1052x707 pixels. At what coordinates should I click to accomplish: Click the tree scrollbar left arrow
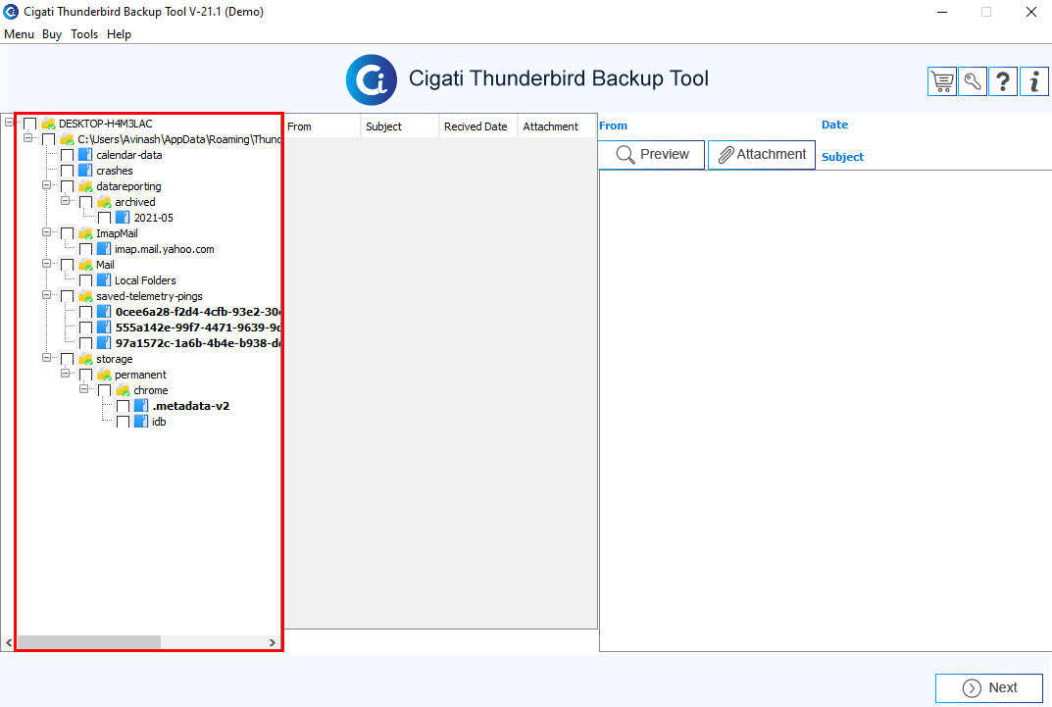[9, 642]
